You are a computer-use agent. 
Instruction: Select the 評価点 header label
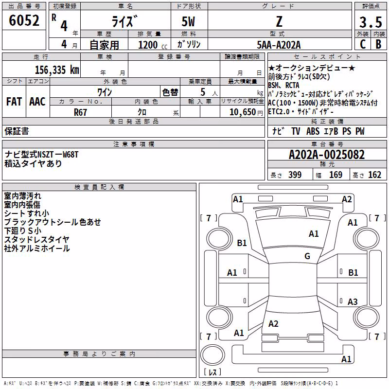[x=371, y=6]
